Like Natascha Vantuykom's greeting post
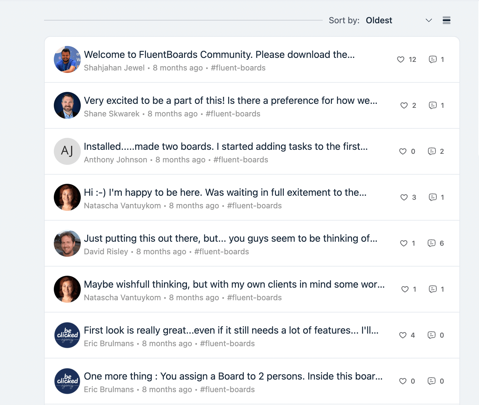 pyautogui.click(x=404, y=198)
